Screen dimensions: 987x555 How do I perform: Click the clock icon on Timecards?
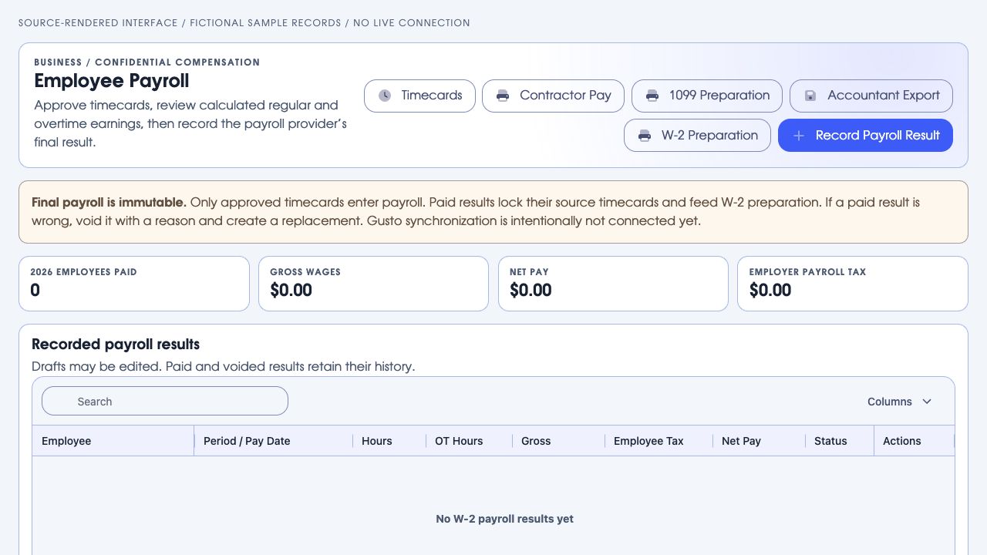385,96
